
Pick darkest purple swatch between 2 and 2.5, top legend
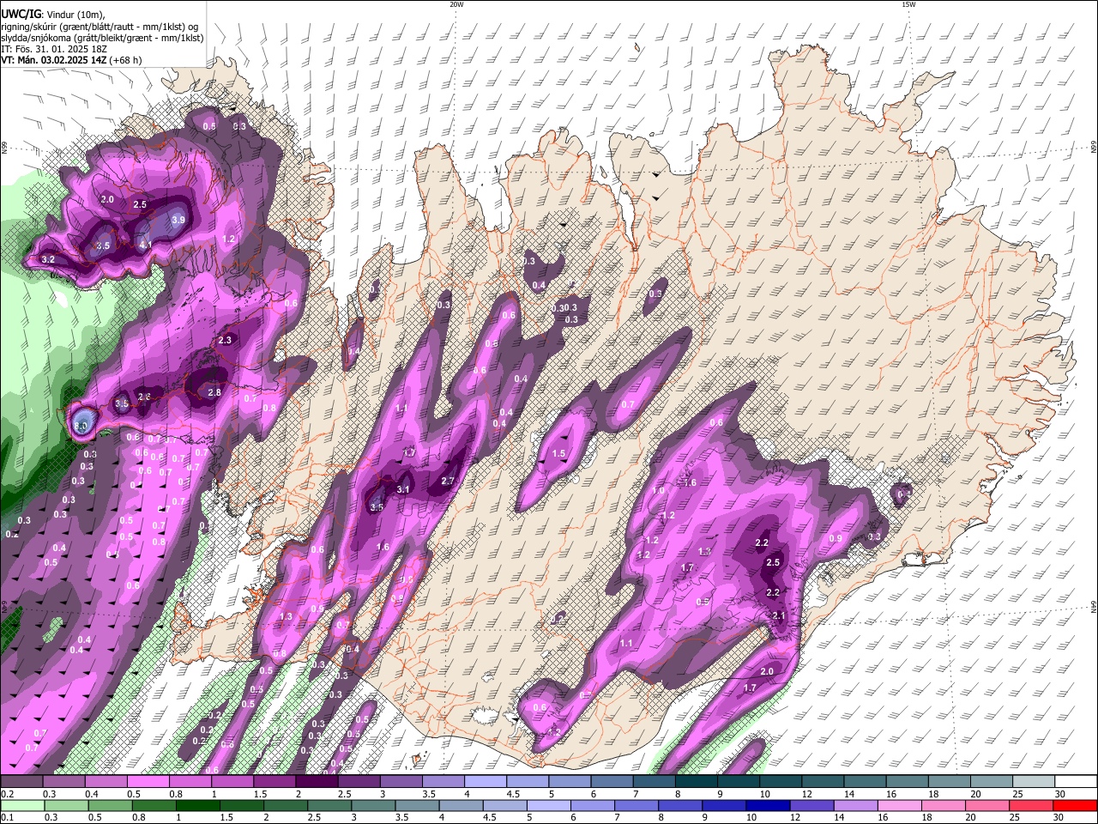coord(317,781)
